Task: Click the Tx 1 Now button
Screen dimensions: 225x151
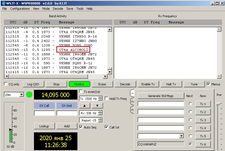Action: 203,104
